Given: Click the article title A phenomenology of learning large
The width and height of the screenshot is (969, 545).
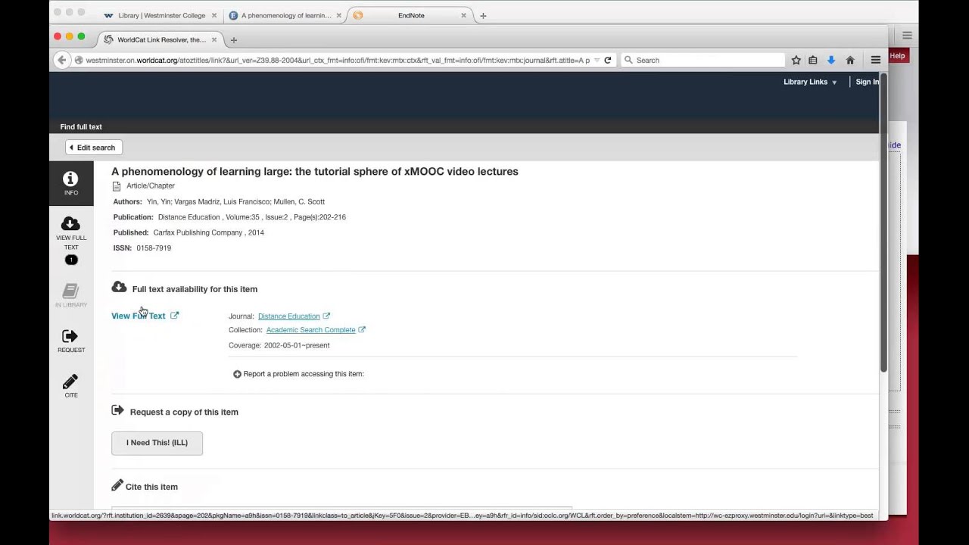Looking at the screenshot, I should (315, 172).
